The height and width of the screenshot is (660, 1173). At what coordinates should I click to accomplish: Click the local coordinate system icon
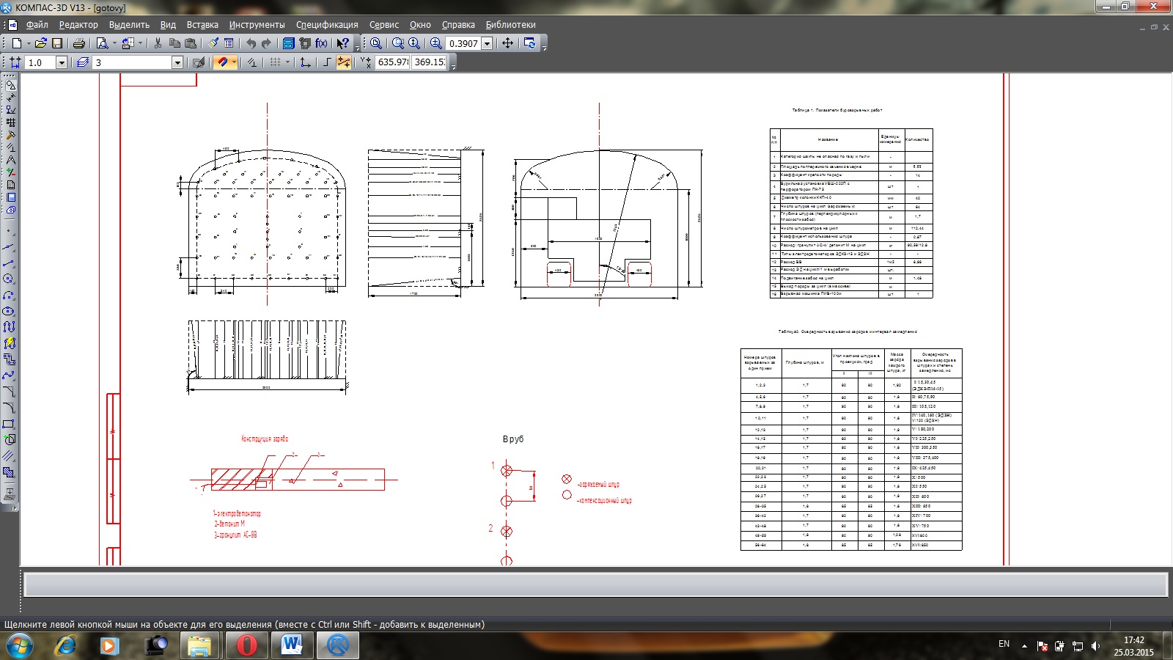click(x=306, y=62)
